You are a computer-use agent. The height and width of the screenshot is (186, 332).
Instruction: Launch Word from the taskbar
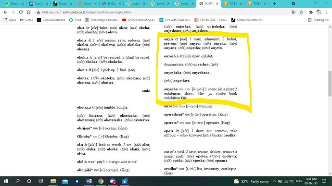(x=89, y=181)
